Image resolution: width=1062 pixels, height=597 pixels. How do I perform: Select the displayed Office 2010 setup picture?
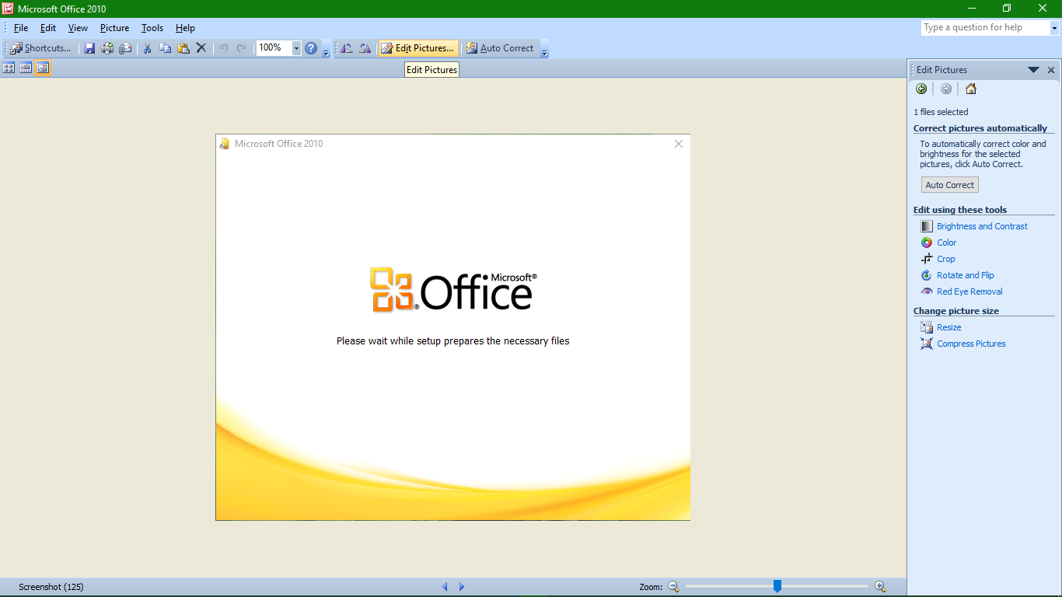pyautogui.click(x=453, y=327)
